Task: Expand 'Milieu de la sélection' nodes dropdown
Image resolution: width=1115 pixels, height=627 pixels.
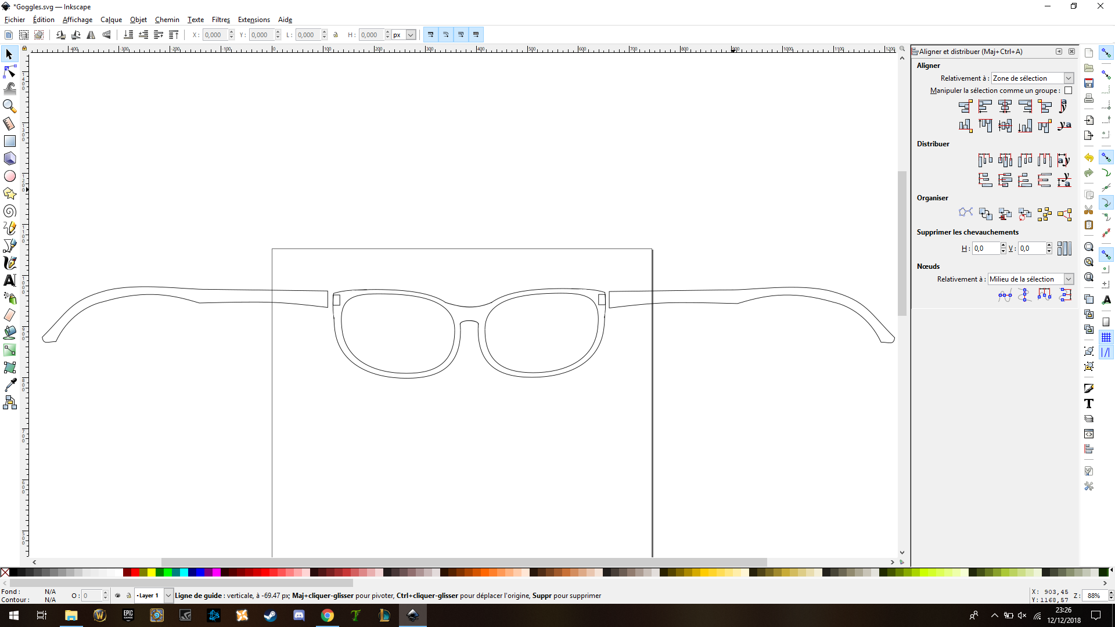Action: (1068, 279)
